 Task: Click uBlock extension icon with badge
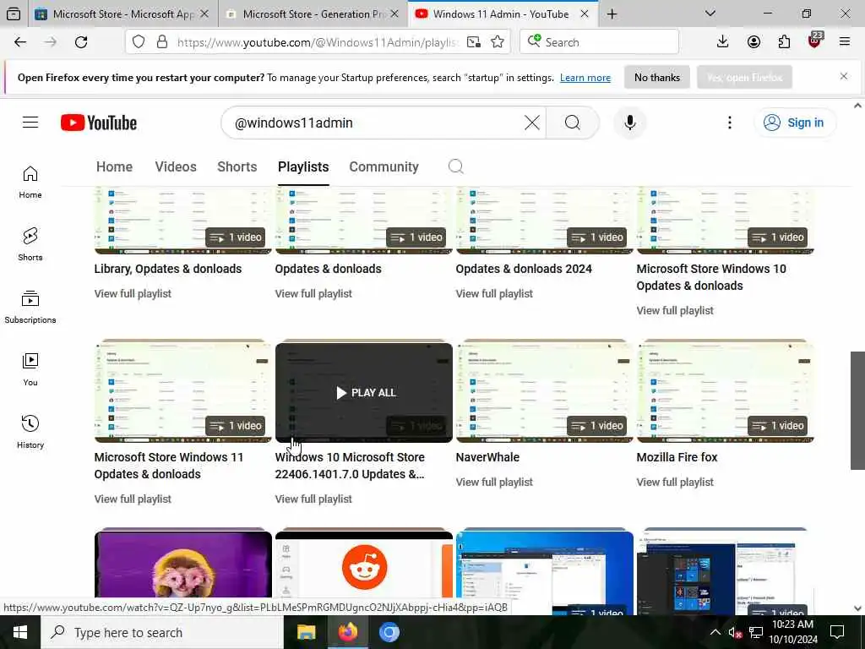click(815, 41)
